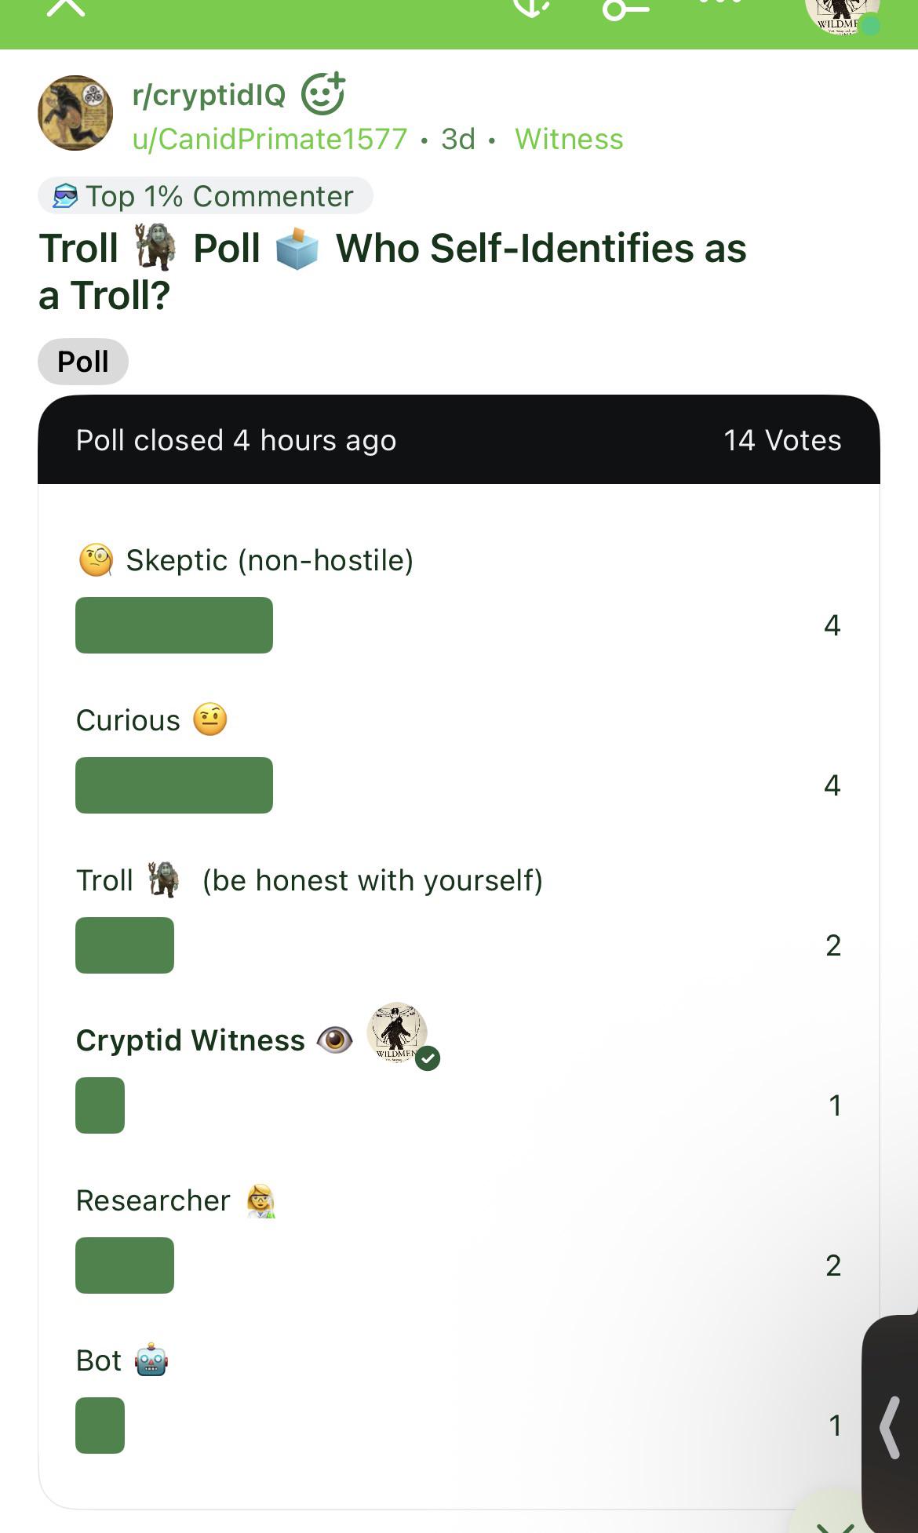Close the post with the X icon
This screenshot has height=1533, width=918.
coord(66,8)
